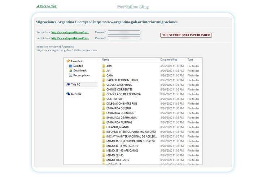Click the ABM folder icon
Image resolution: width=267 pixels, height=177 pixels.
[104, 66]
